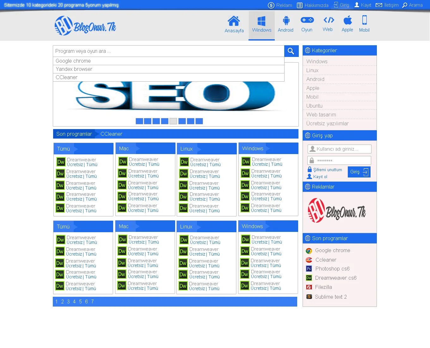
Task: Open Ubuntu in Kategoriler list
Action: (314, 106)
